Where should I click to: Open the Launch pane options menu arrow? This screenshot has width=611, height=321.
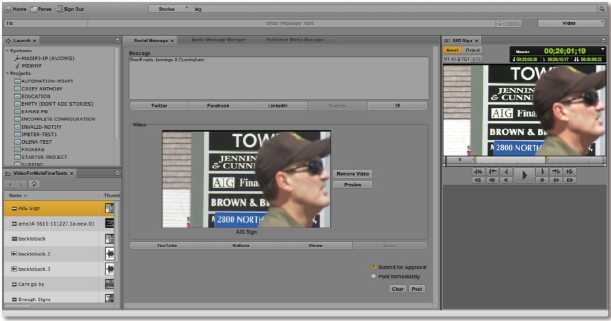(117, 41)
